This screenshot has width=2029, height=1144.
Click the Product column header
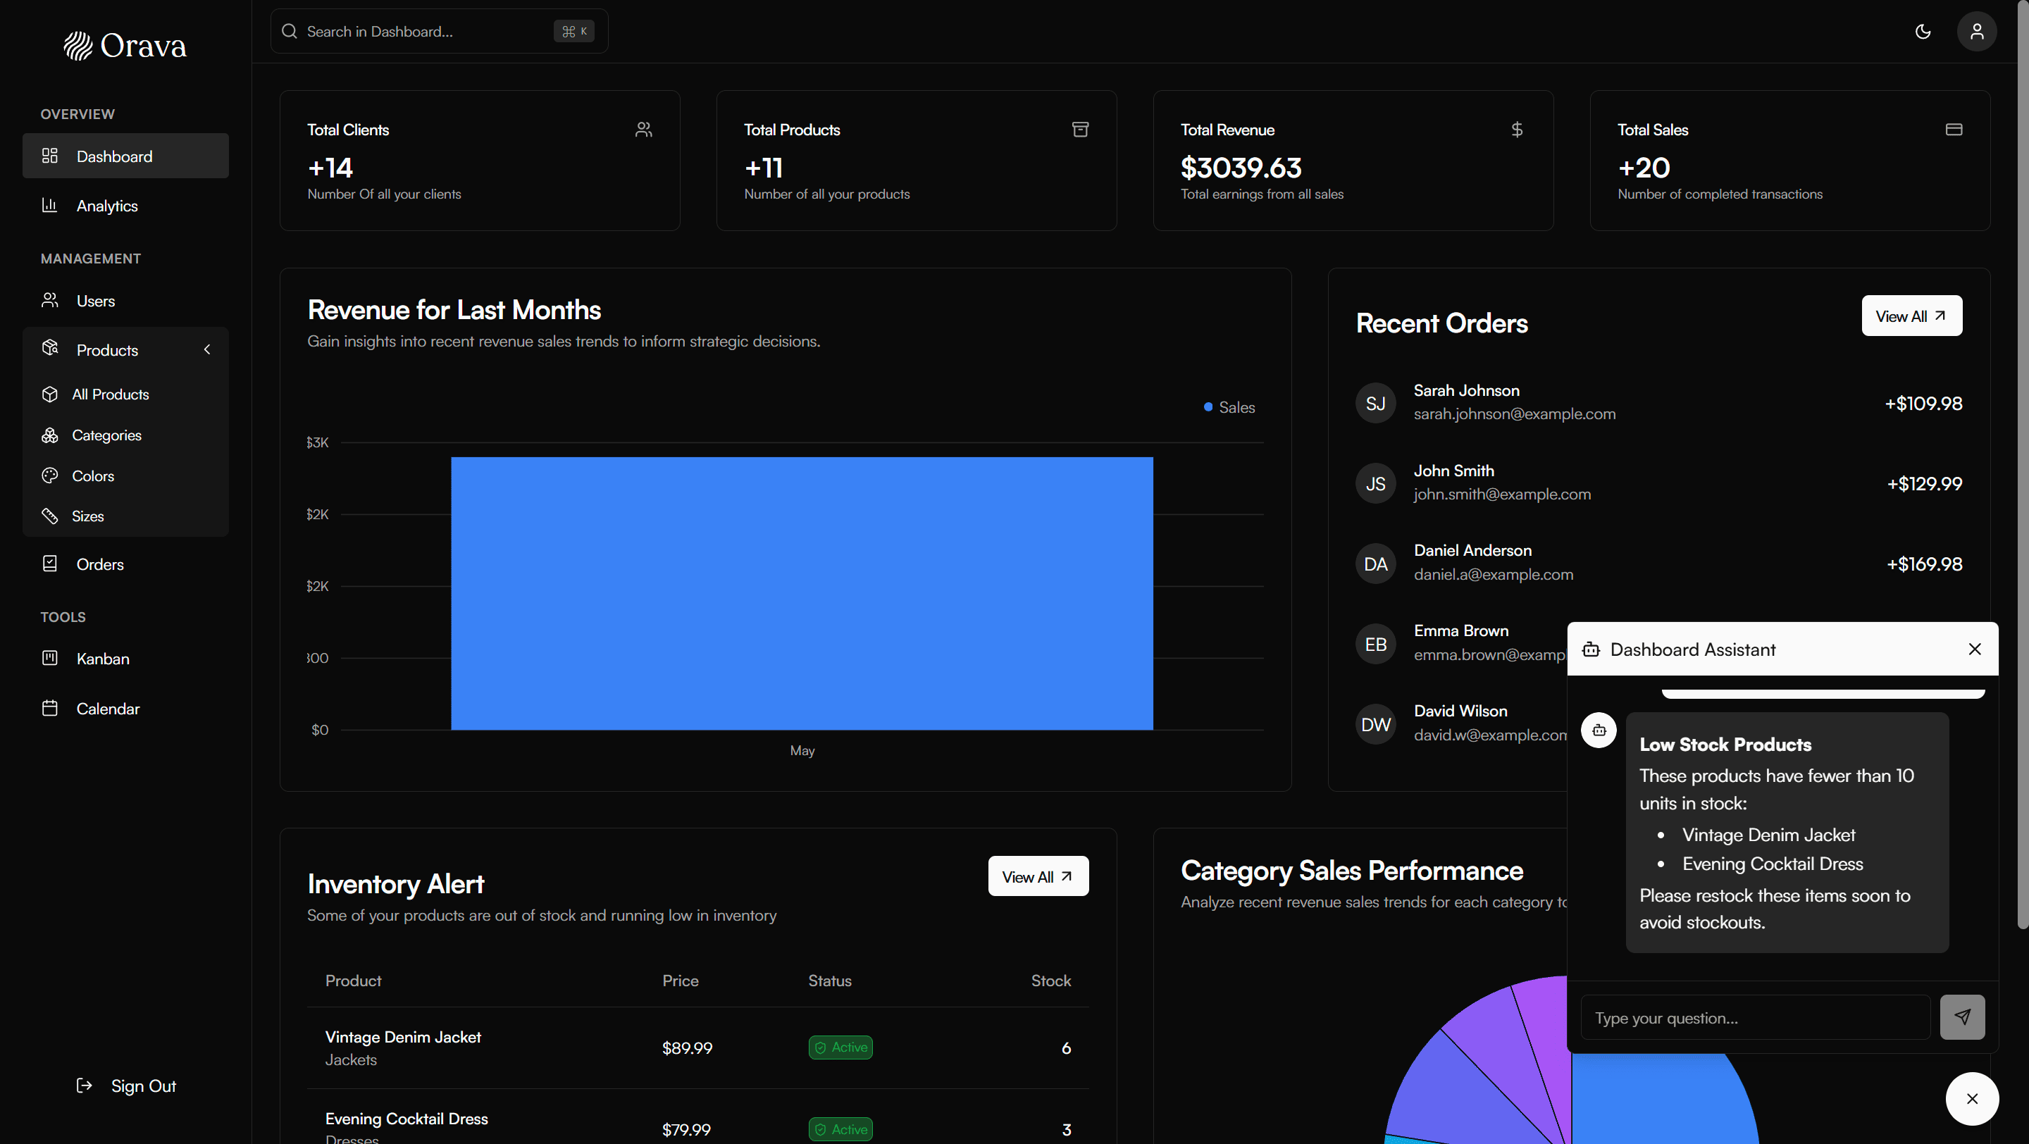353,981
